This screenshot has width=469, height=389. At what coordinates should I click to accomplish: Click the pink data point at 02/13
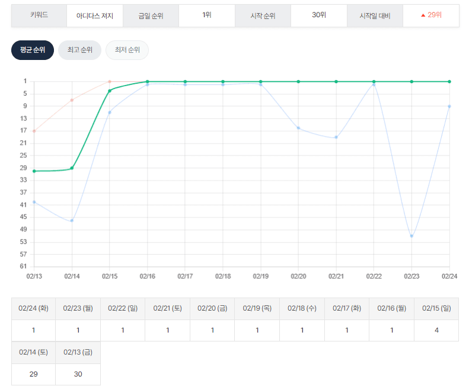pos(34,131)
